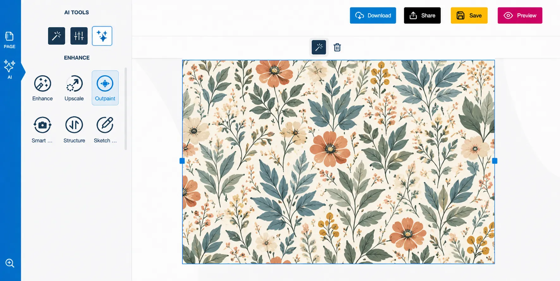Click the AI TOOLS panel title

tap(77, 12)
